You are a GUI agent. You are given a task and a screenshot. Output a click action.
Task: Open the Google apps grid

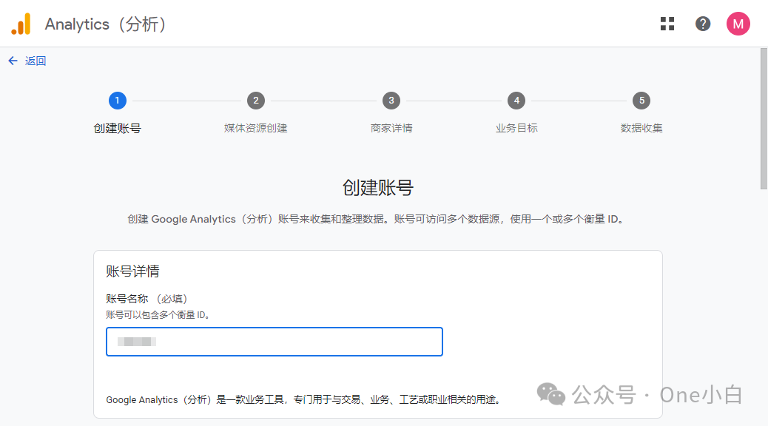point(667,24)
